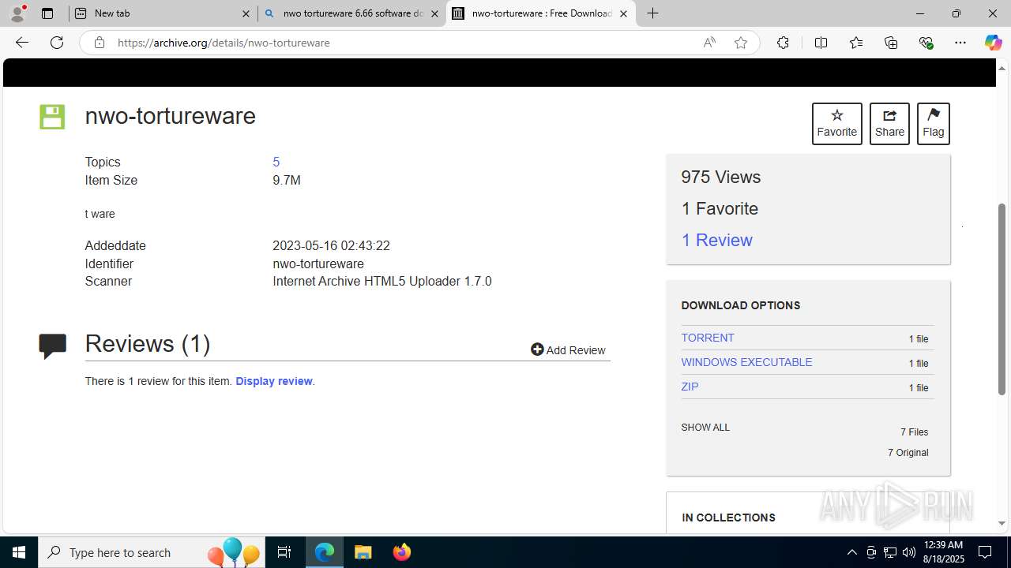Open Collections icon in toolbar

(891, 43)
